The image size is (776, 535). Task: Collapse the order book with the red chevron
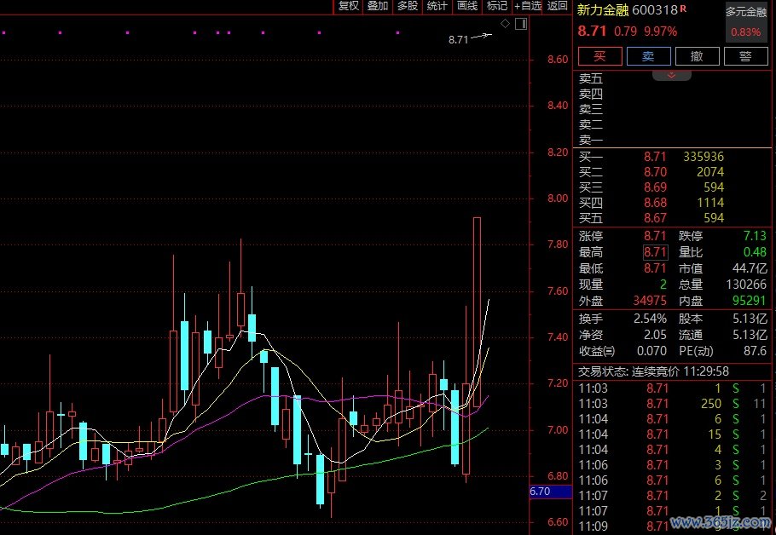[x=672, y=76]
